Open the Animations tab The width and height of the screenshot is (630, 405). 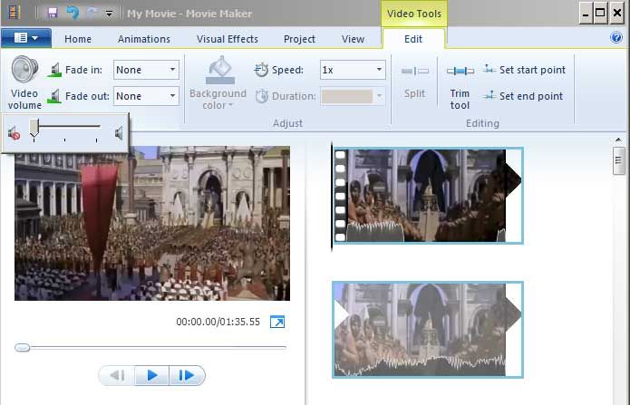144,39
